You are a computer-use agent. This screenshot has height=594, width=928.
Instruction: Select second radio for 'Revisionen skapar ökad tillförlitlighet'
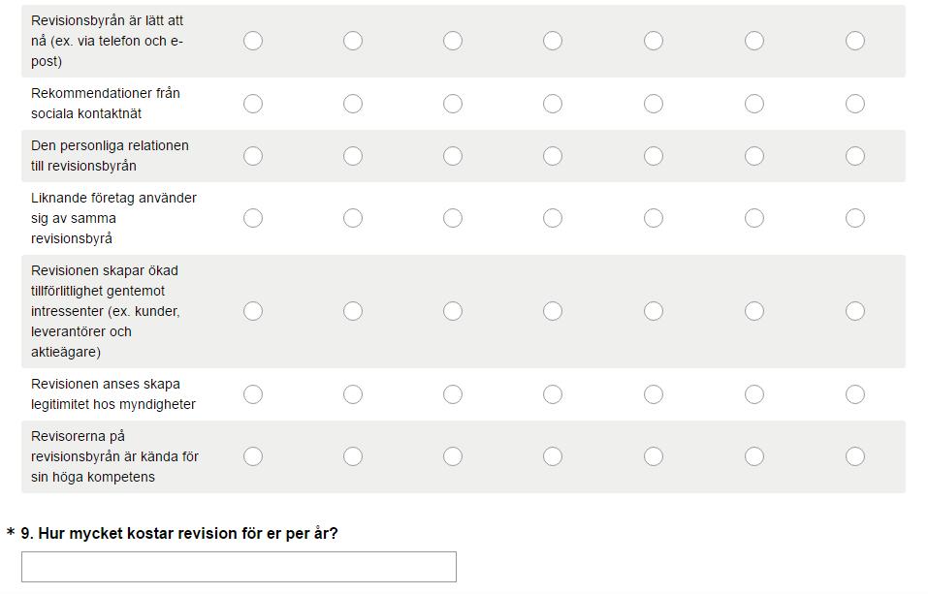(353, 311)
